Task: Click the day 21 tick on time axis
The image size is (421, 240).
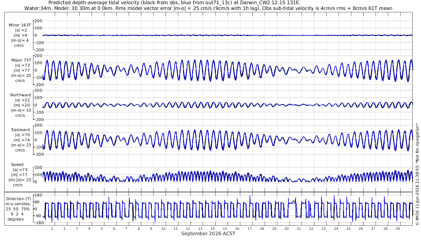Action: (x=299, y=229)
